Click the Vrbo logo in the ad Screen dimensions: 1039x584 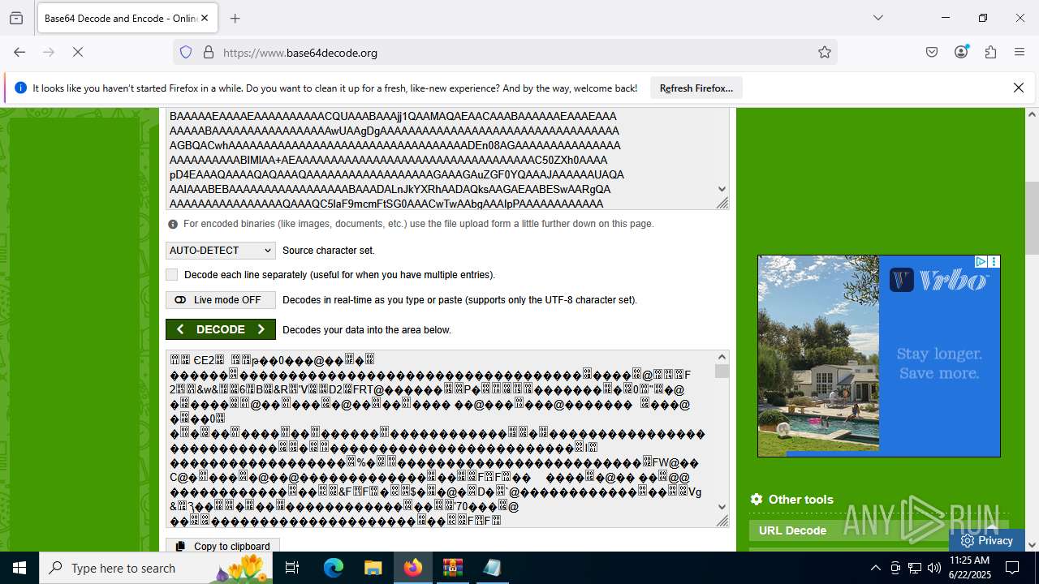click(x=939, y=281)
